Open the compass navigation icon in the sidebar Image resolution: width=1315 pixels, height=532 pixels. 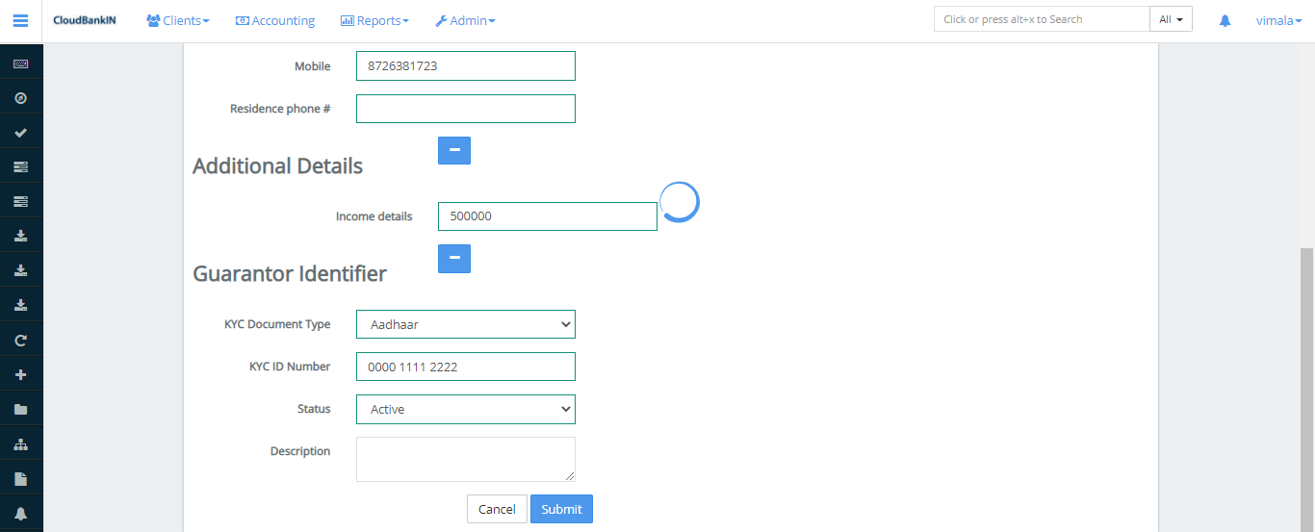point(20,98)
